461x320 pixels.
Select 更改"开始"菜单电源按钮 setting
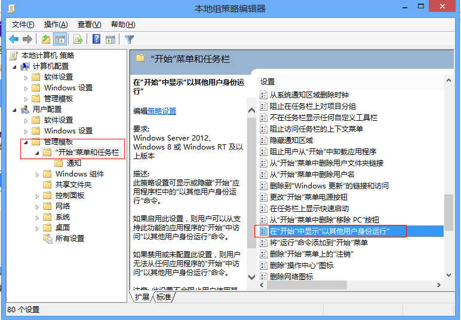(309, 197)
